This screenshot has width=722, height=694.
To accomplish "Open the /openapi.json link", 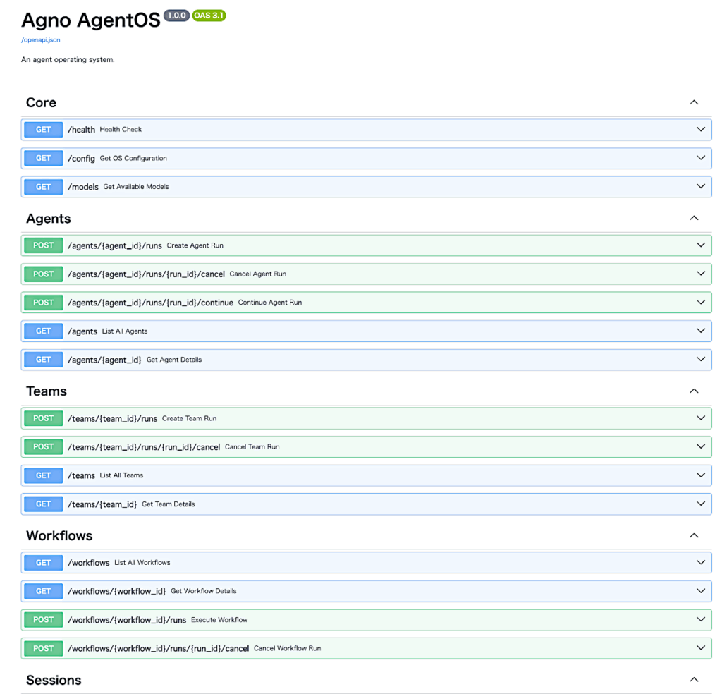I will (40, 39).
